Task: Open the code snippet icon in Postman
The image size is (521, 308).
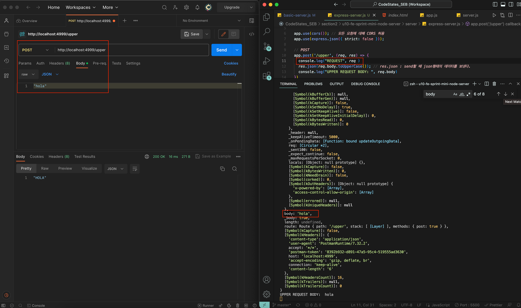Action: tap(252, 34)
